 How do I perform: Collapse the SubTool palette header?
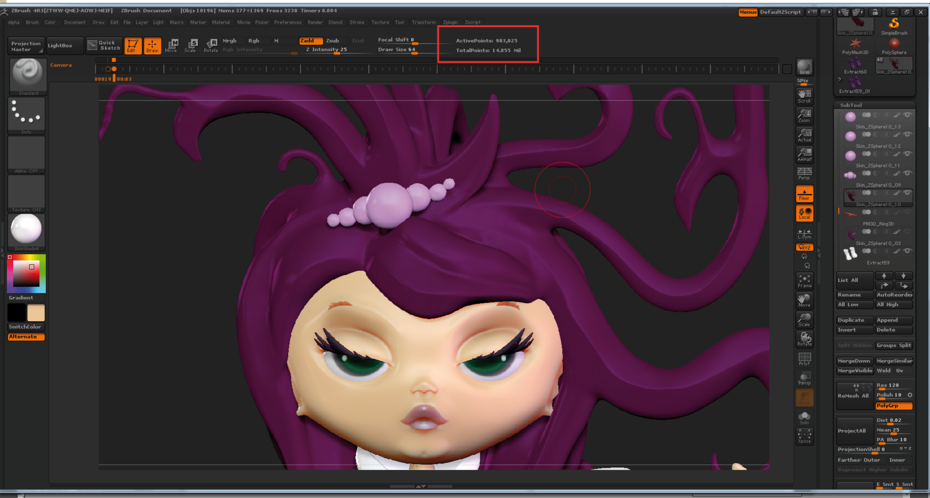pyautogui.click(x=851, y=105)
